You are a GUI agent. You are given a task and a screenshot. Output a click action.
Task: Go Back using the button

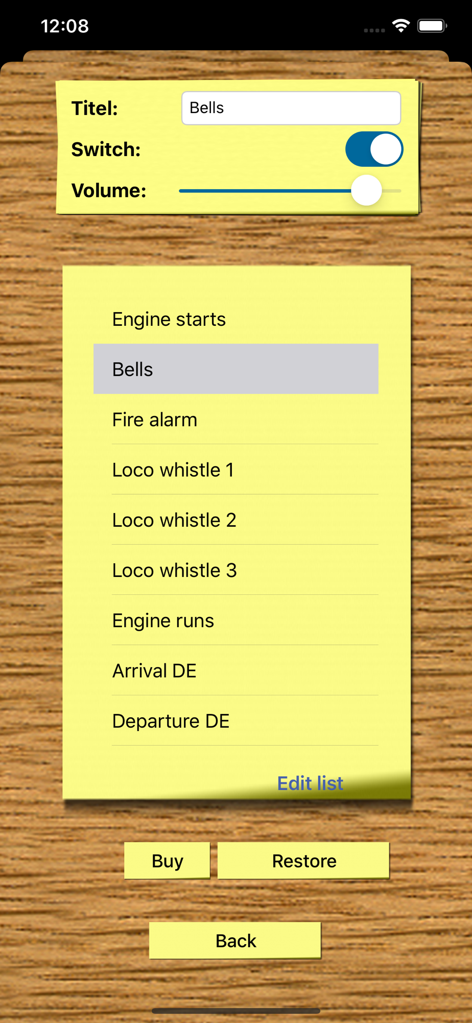[x=235, y=941]
